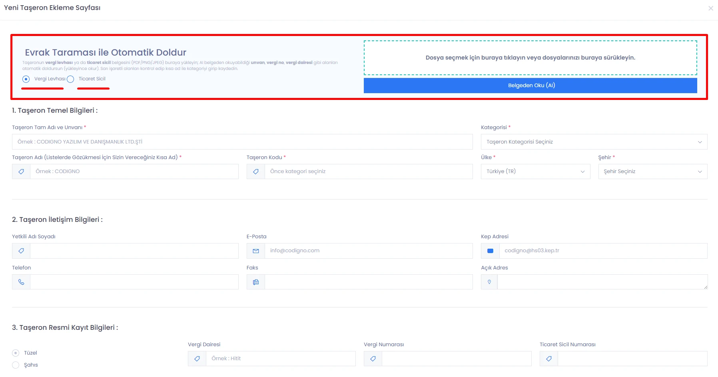This screenshot has height=377, width=718.
Task: Open the Şehir Seçiniz dropdown
Action: point(653,172)
